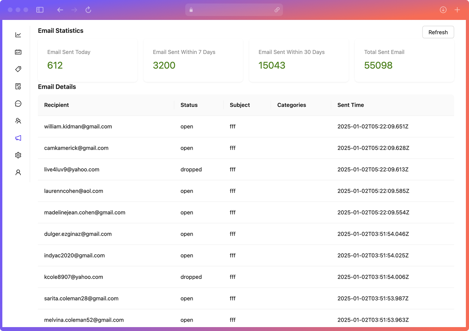
Task: Open the line chart analytics sidebar icon
Action: click(x=18, y=35)
